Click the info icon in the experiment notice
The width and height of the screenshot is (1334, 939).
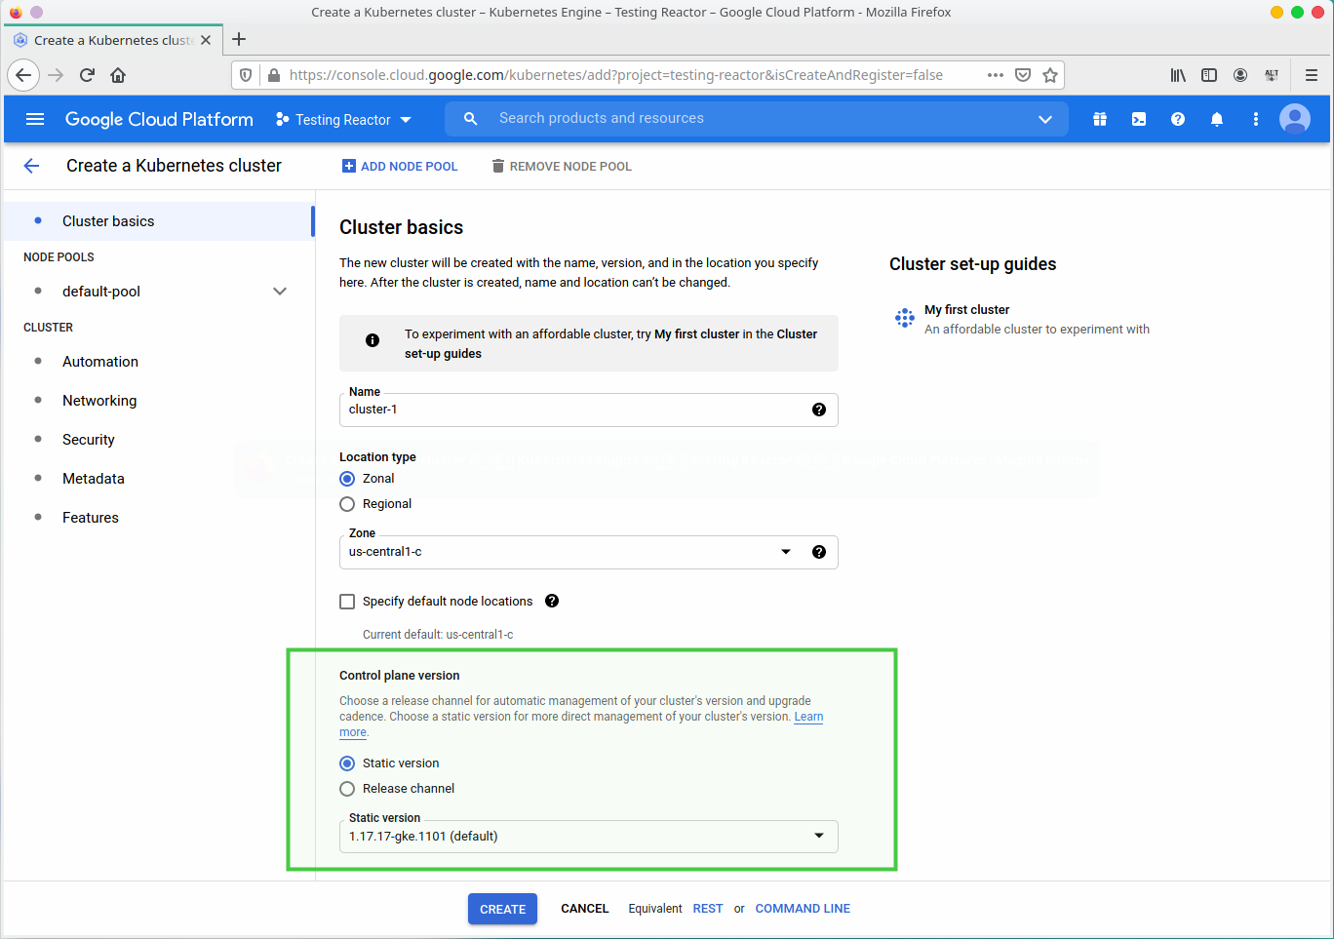373,340
